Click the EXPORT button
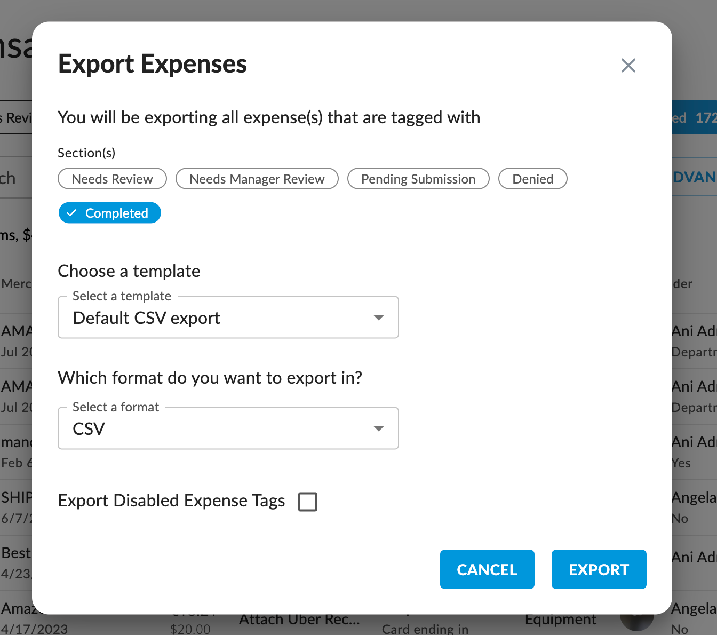717x635 pixels. 599,569
